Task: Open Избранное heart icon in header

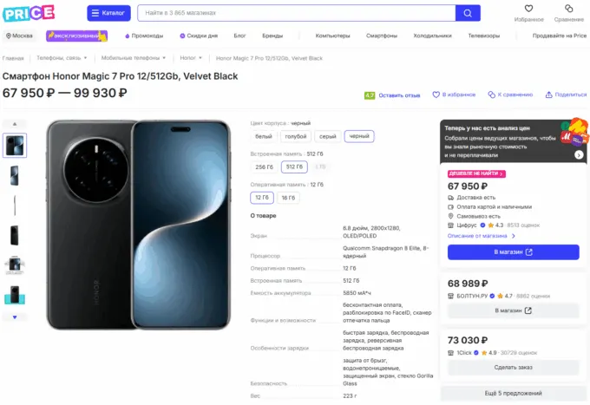Action: coord(528,9)
